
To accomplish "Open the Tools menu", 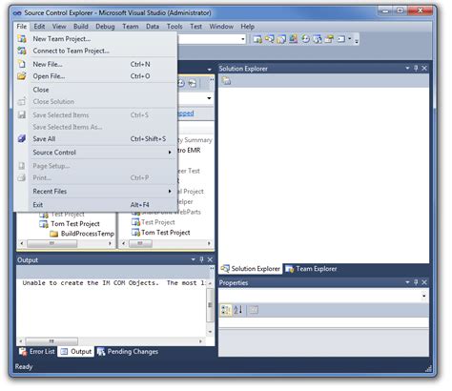I will 175,27.
